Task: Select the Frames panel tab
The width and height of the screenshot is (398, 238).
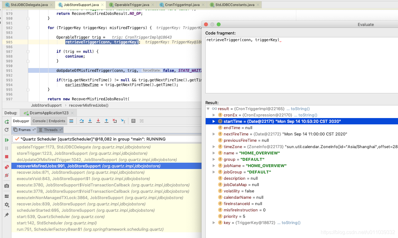Action: (25, 130)
